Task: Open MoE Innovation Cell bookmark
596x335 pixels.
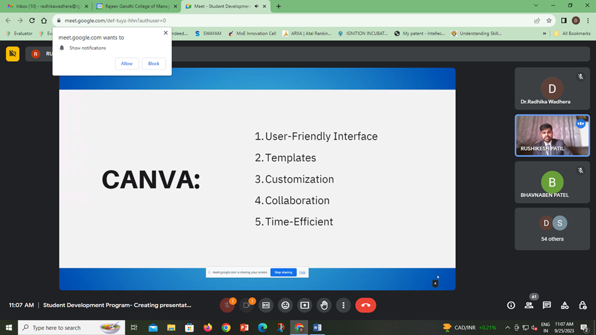Action: (252, 34)
